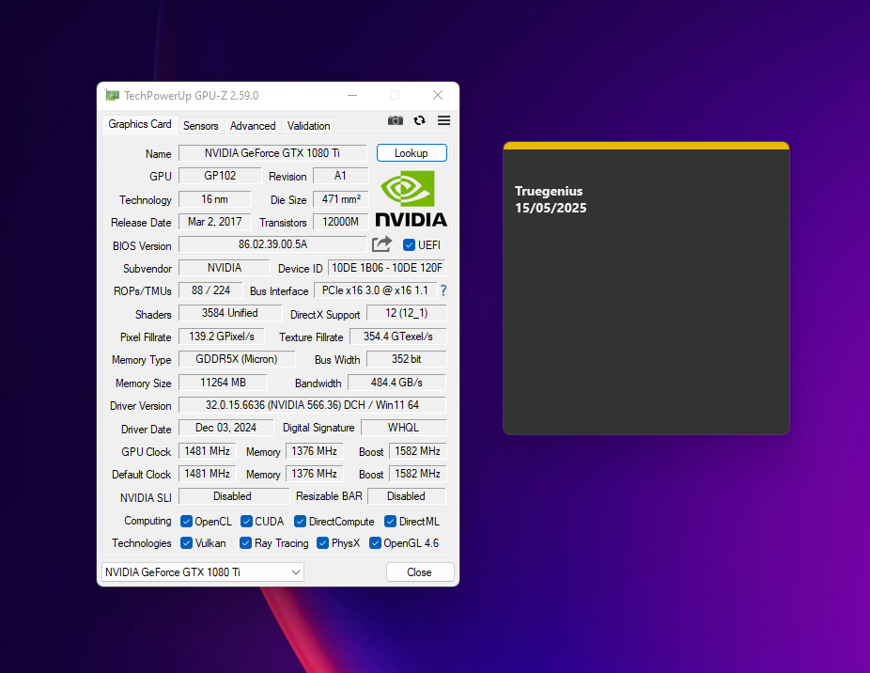Click the Truegenius text in the dark note
The image size is (870, 673).
549,191
